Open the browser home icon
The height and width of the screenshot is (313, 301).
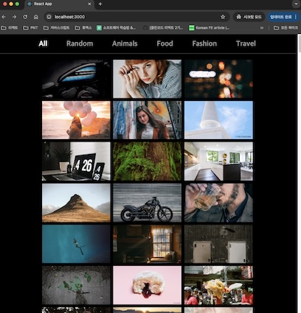coord(36,17)
